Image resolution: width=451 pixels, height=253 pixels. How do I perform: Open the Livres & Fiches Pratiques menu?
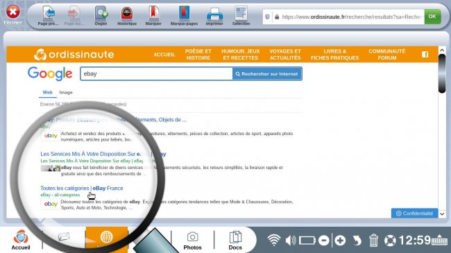tap(335, 54)
